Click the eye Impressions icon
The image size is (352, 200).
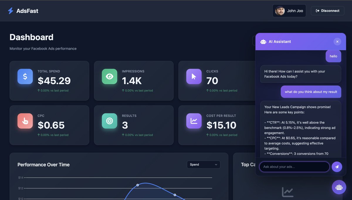coord(109,76)
